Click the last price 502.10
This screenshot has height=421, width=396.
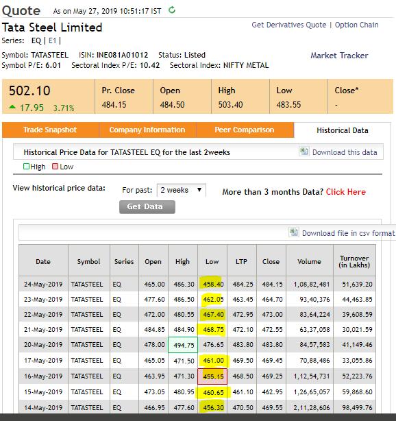pyautogui.click(x=29, y=91)
